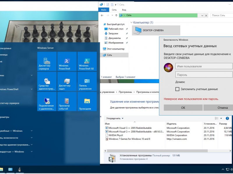Go back in the Сеть explorer window

coord(102,15)
